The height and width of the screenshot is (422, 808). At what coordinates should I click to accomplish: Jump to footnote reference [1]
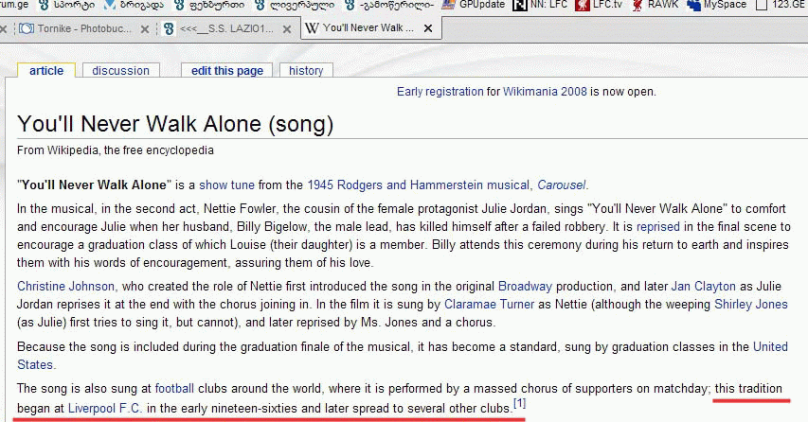click(x=519, y=404)
